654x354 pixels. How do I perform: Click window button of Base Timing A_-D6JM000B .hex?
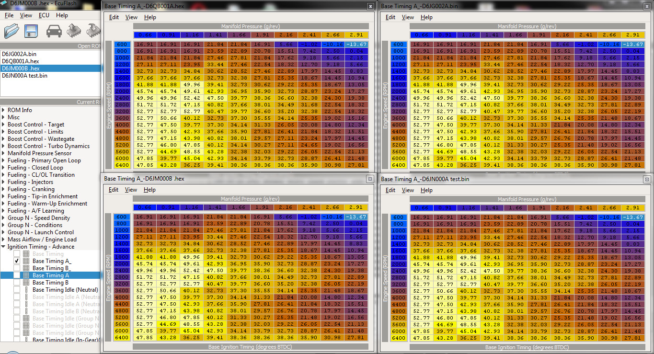coord(370,179)
